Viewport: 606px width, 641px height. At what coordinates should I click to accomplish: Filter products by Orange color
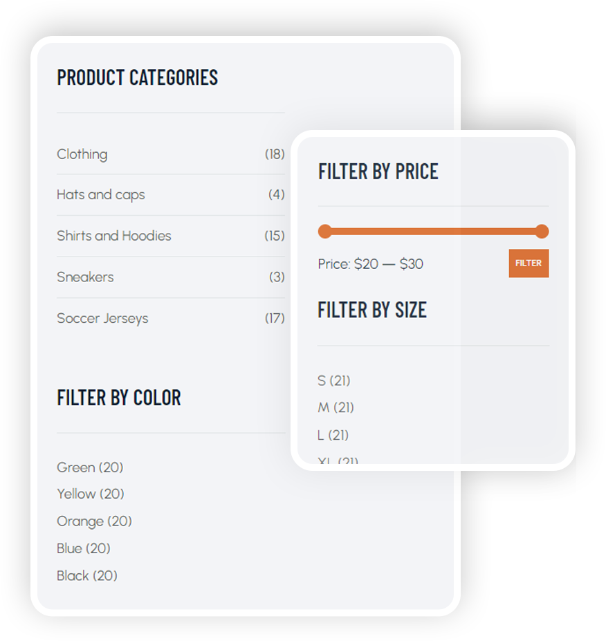pos(95,521)
